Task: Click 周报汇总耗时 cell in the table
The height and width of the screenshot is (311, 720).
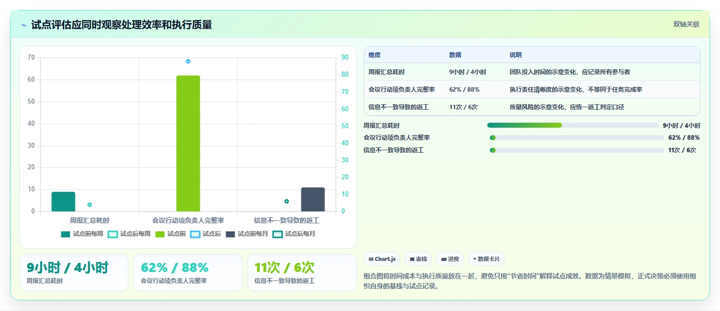Action: [x=386, y=72]
